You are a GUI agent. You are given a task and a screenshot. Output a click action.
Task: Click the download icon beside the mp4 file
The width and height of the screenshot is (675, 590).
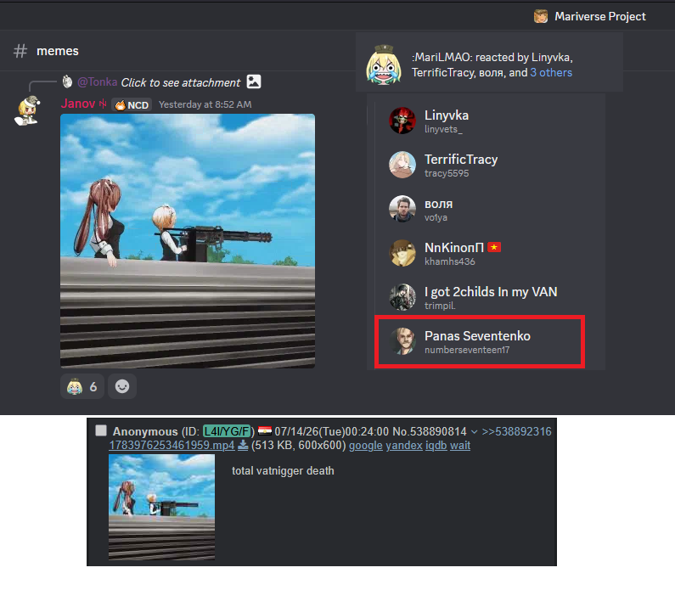[x=243, y=445]
